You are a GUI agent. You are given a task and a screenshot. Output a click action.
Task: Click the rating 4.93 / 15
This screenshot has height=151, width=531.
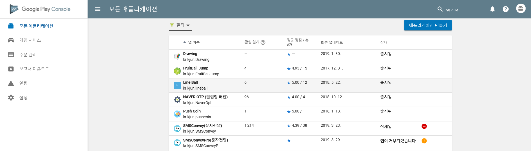(x=299, y=68)
